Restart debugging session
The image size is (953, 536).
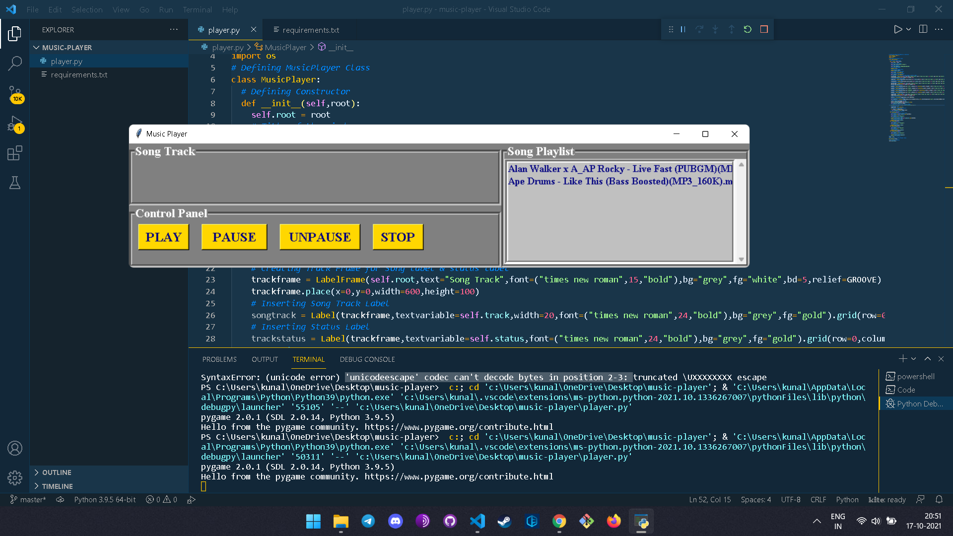click(748, 29)
